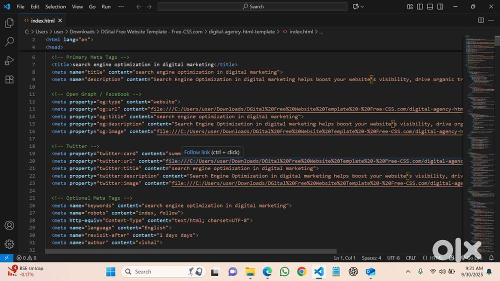Open the Run and Debug view

(x=9, y=60)
